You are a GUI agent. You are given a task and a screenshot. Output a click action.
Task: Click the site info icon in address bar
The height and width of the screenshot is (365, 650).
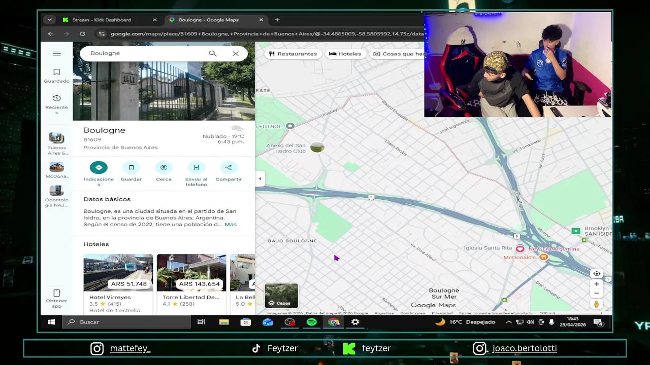102,34
